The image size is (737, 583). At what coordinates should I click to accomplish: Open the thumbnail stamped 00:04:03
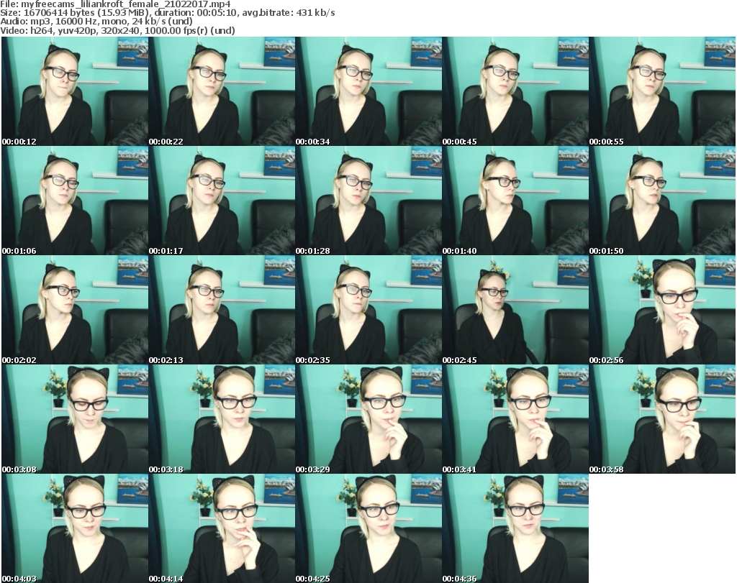pyautogui.click(x=75, y=528)
